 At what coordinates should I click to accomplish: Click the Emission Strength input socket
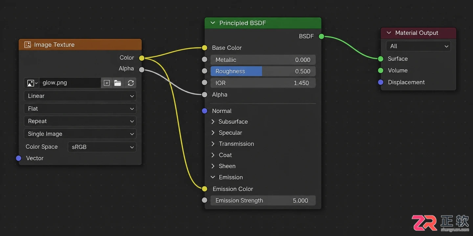205,200
